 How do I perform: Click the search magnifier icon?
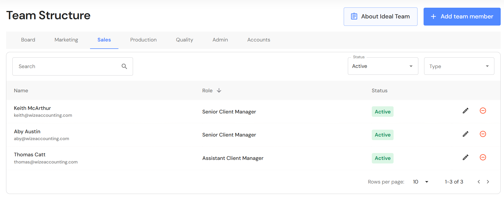tap(124, 66)
